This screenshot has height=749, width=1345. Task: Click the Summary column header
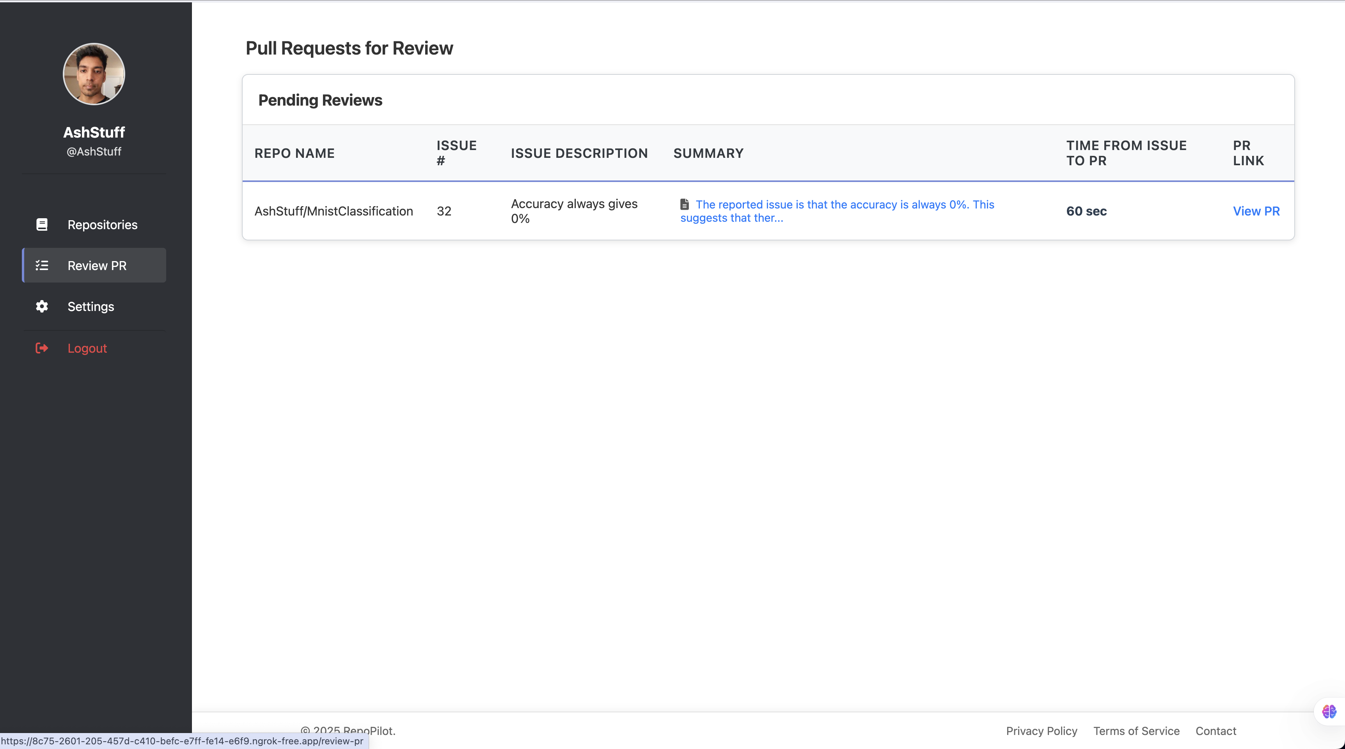coord(708,154)
